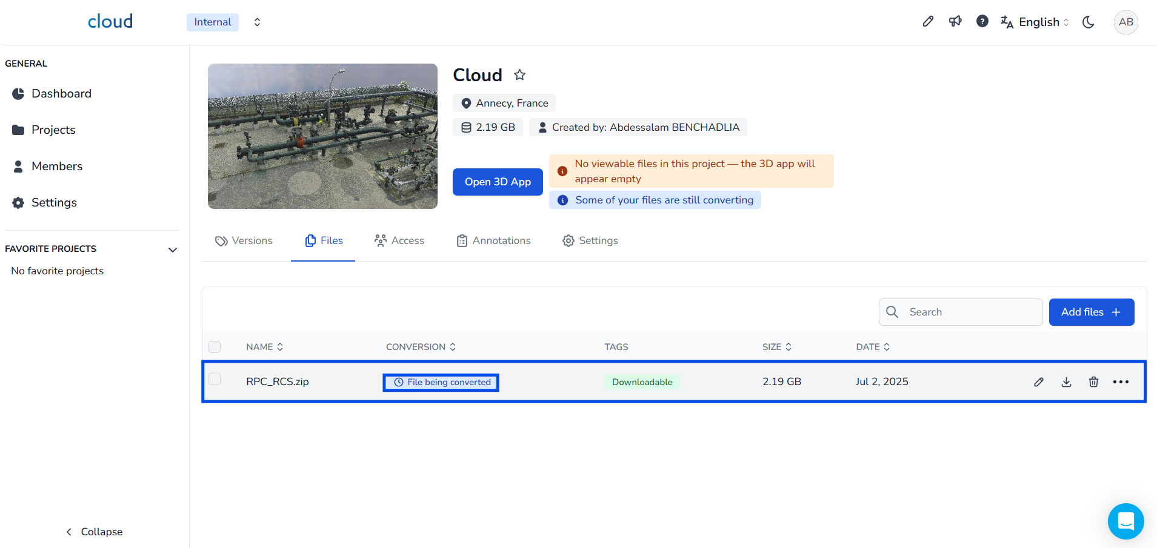Switch to the Versions tab
Image resolution: width=1157 pixels, height=548 pixels.
(244, 241)
